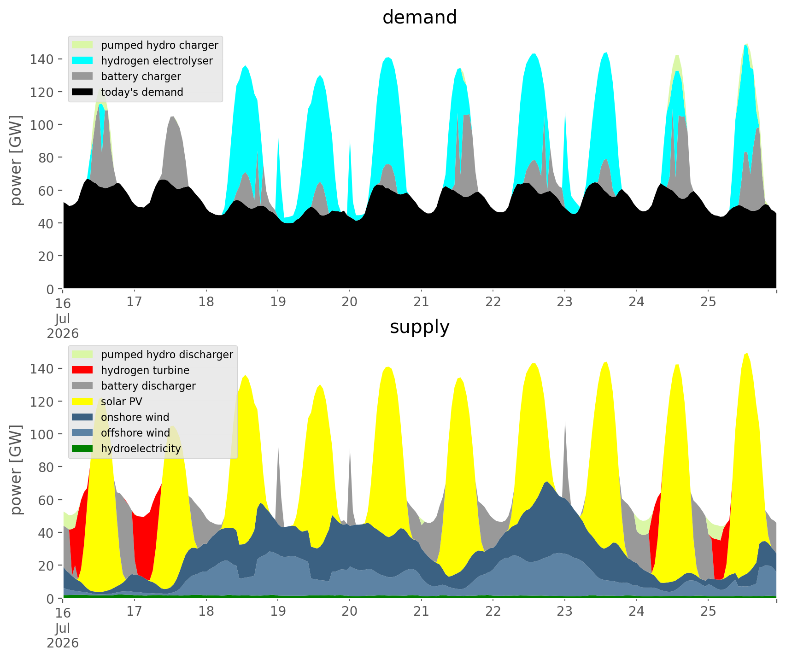Select the 'onshore wind' legend label
Viewport: 786px width, 659px height.
point(135,417)
